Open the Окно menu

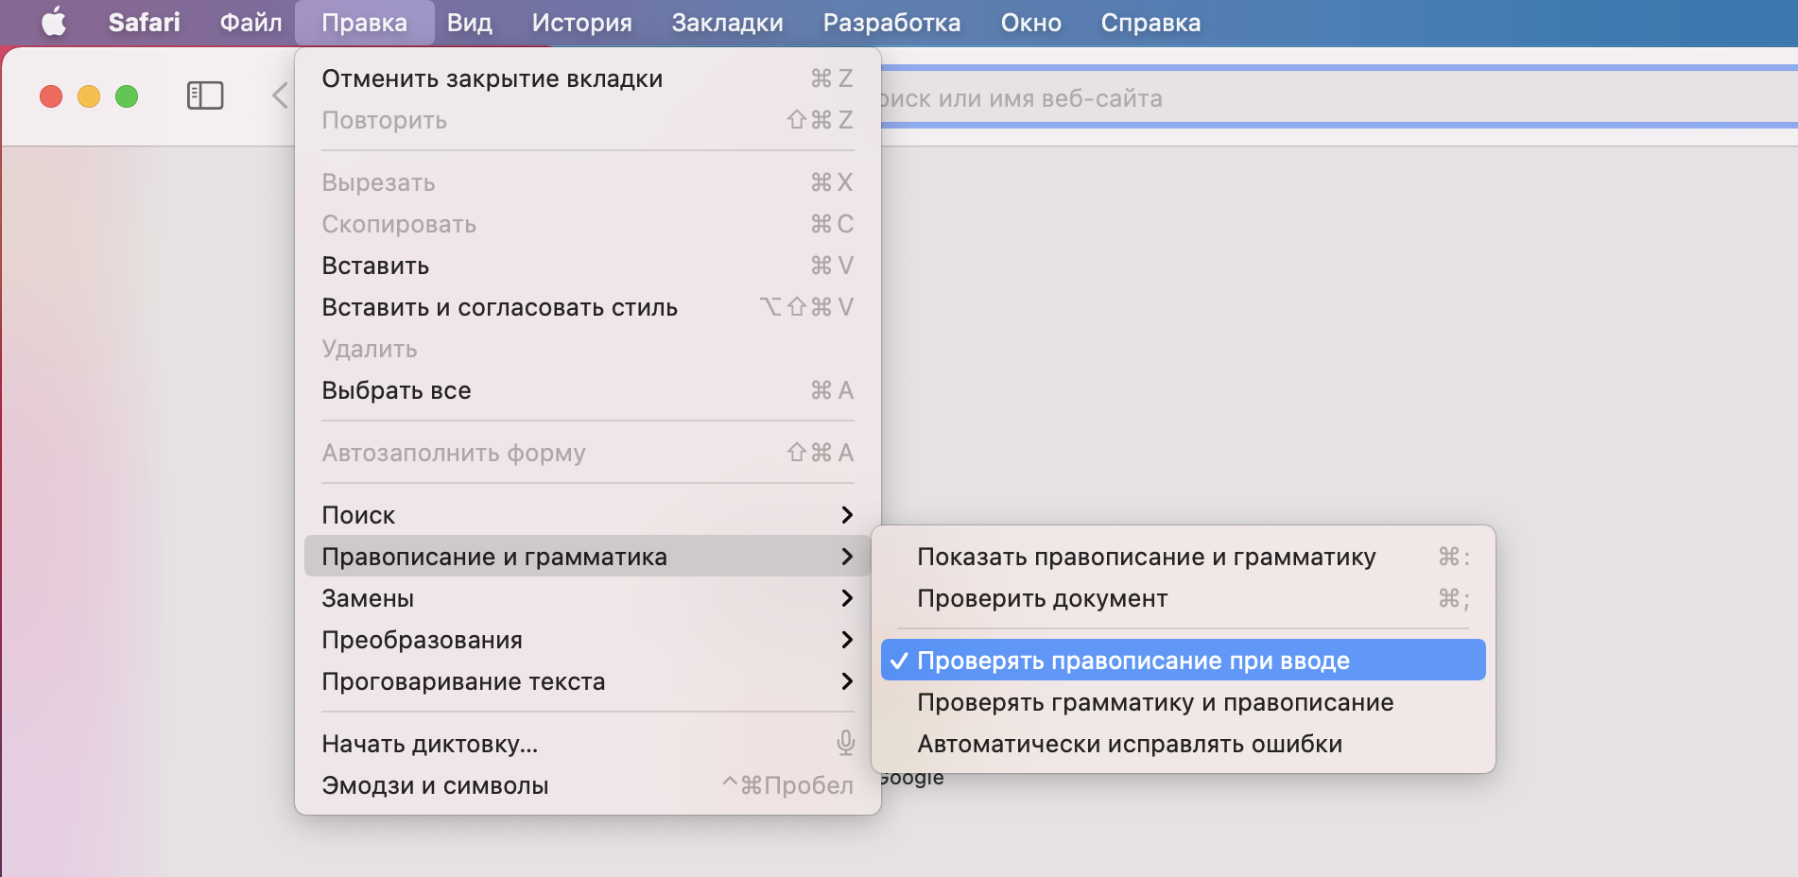coord(1030,22)
